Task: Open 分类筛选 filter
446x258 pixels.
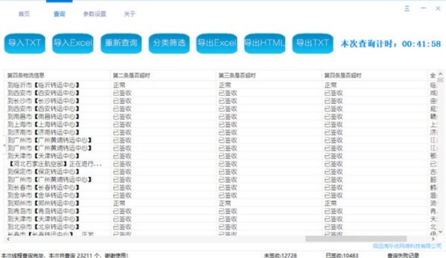Action: (x=169, y=43)
